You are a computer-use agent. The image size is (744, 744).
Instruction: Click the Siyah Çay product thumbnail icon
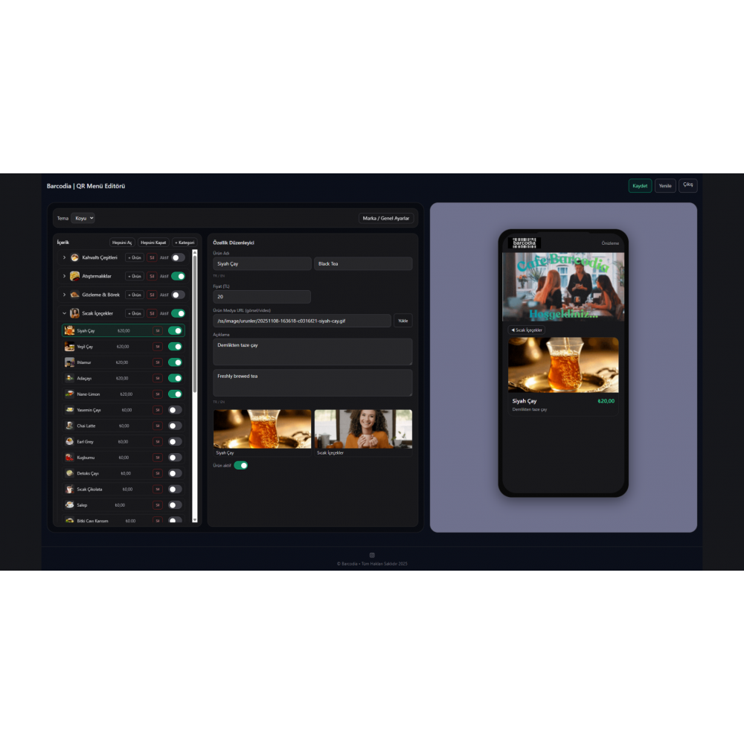click(69, 331)
